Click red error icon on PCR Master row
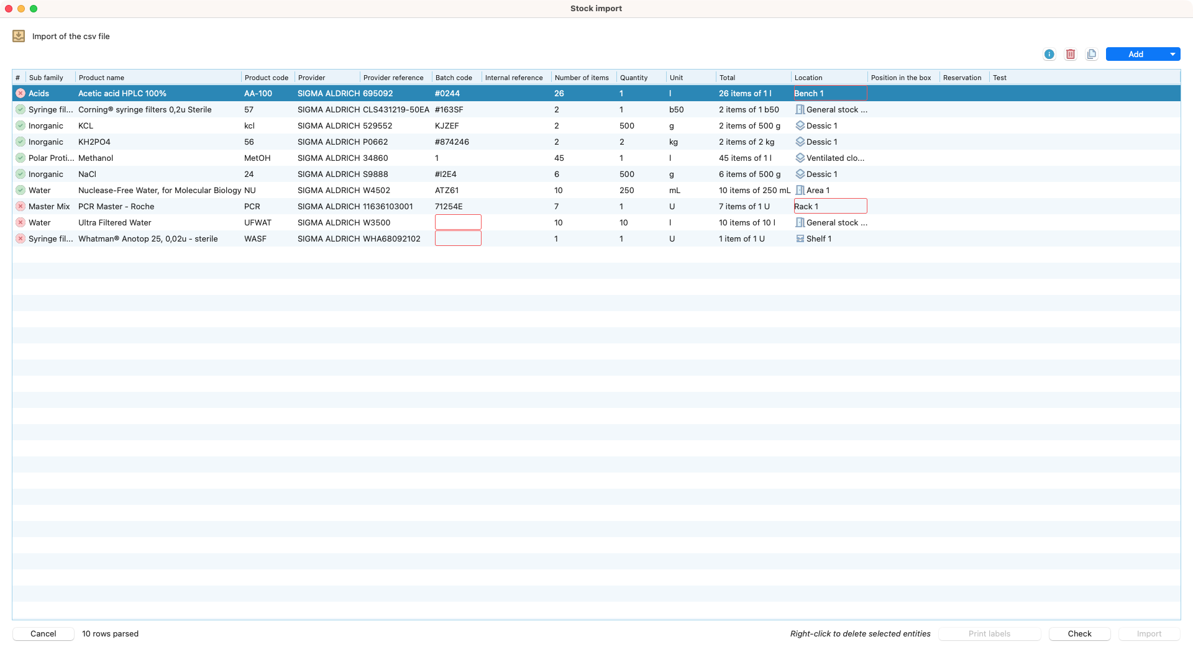Image resolution: width=1193 pixels, height=652 pixels. 21,206
